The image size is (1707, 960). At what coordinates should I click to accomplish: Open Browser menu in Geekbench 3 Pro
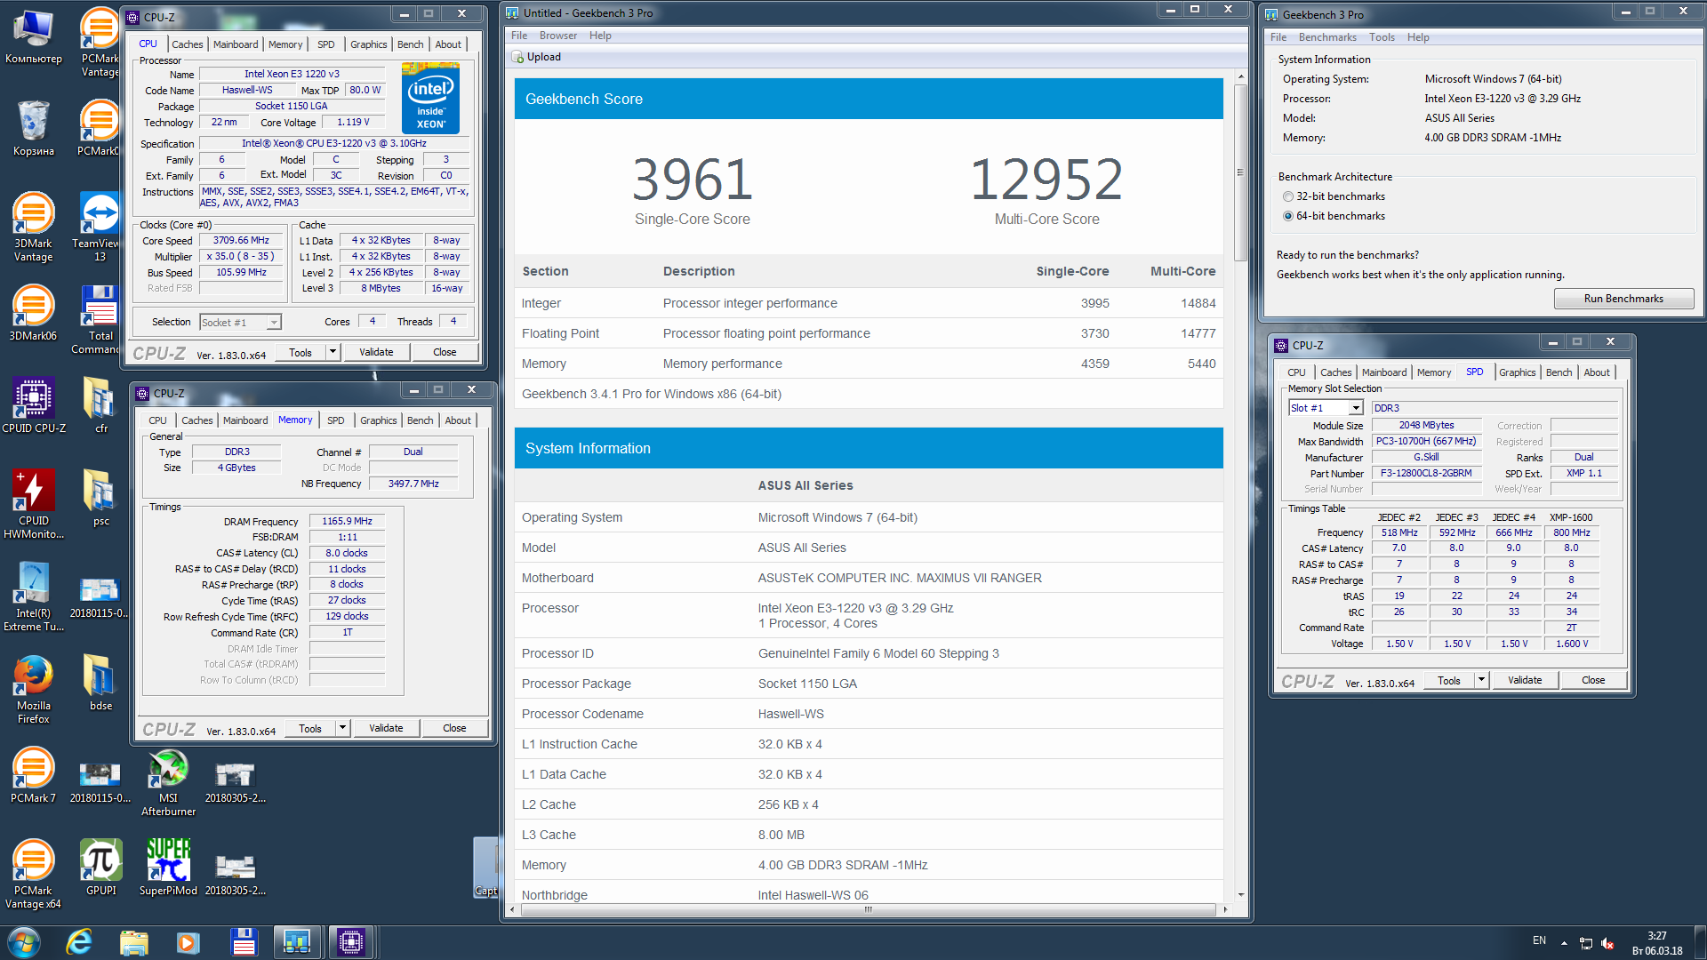(x=557, y=36)
